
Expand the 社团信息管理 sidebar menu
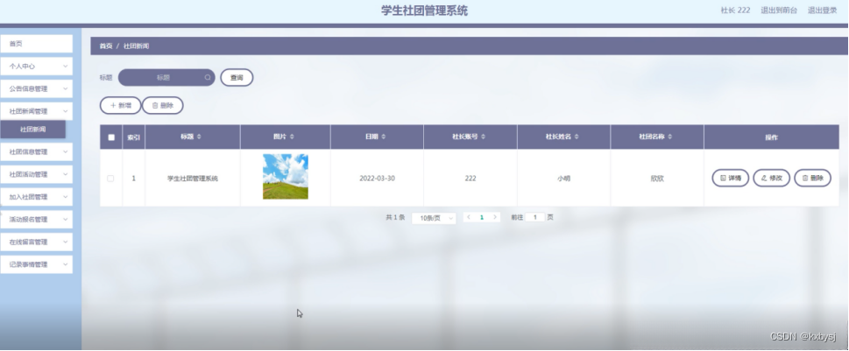pos(36,152)
